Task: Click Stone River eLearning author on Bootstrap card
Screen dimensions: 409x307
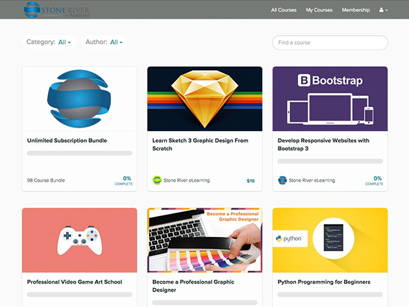Action: tap(312, 180)
